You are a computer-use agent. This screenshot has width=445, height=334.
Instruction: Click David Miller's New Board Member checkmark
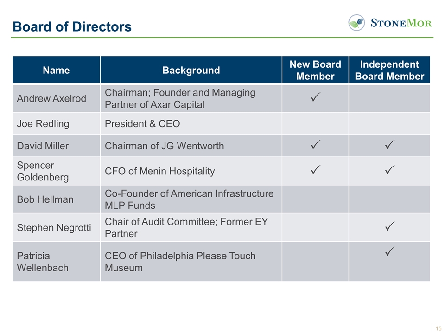click(x=315, y=146)
